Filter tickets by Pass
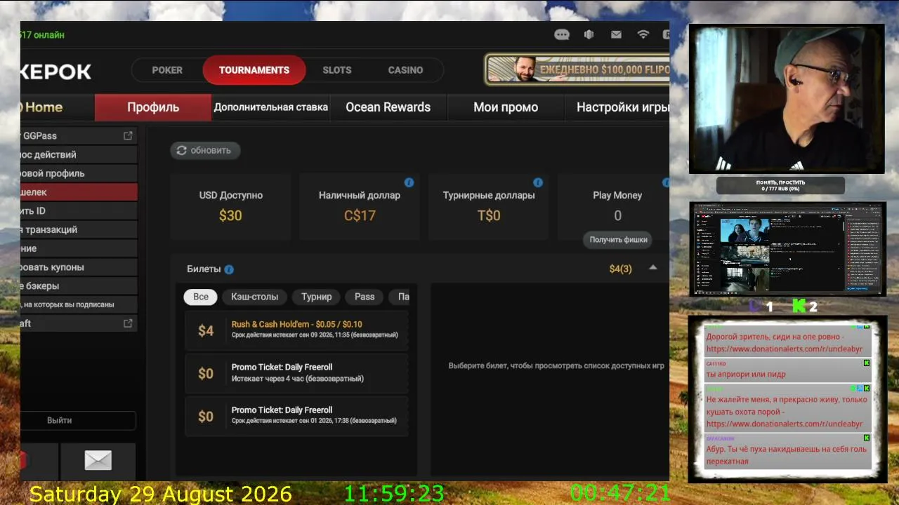The height and width of the screenshot is (505, 899). [365, 297]
